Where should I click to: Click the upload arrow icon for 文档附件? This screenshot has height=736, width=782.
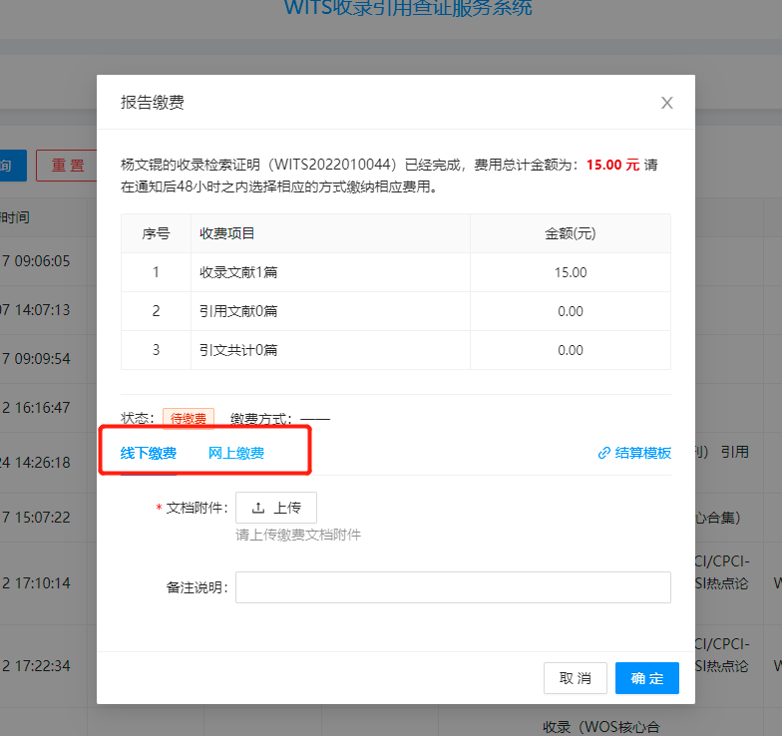[258, 508]
